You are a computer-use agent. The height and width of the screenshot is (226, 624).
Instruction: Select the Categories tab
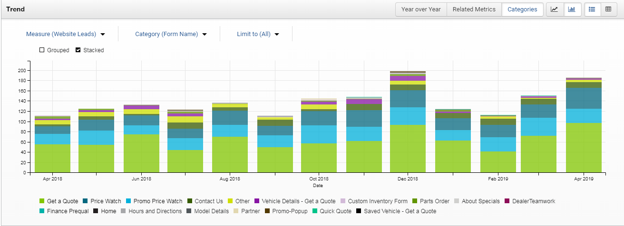click(522, 9)
